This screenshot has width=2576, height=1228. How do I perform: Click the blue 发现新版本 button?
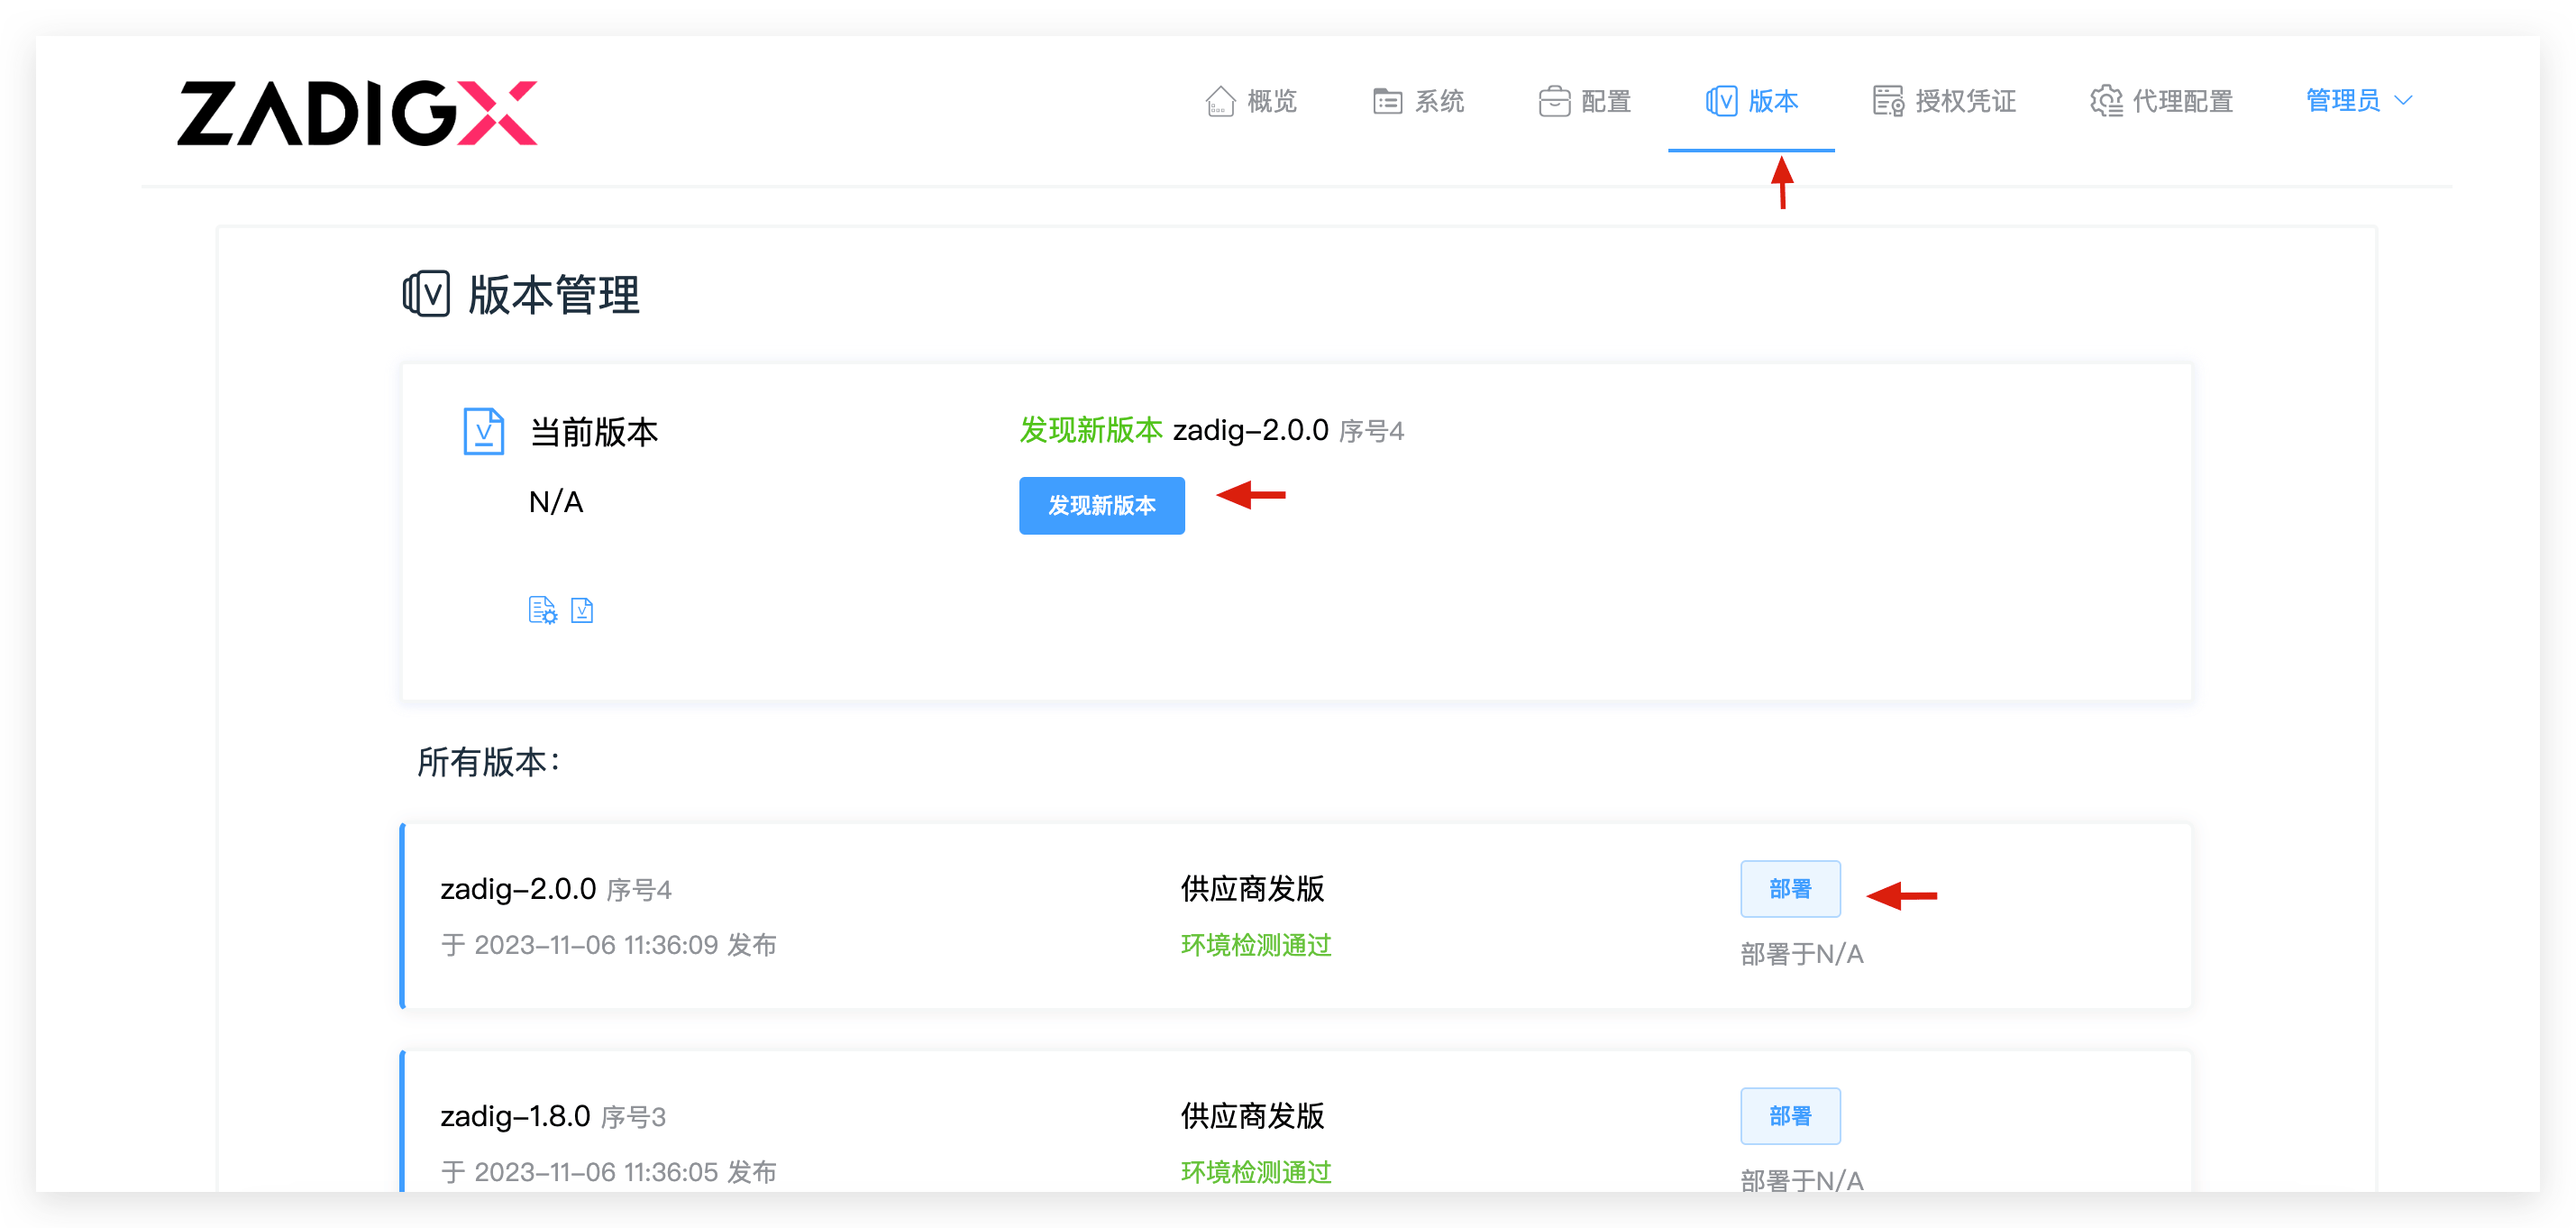pyautogui.click(x=1101, y=506)
